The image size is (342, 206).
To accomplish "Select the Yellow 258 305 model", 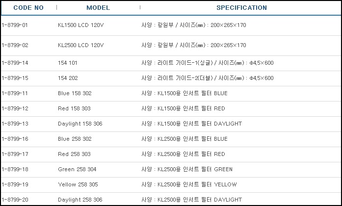I will [x=78, y=184].
